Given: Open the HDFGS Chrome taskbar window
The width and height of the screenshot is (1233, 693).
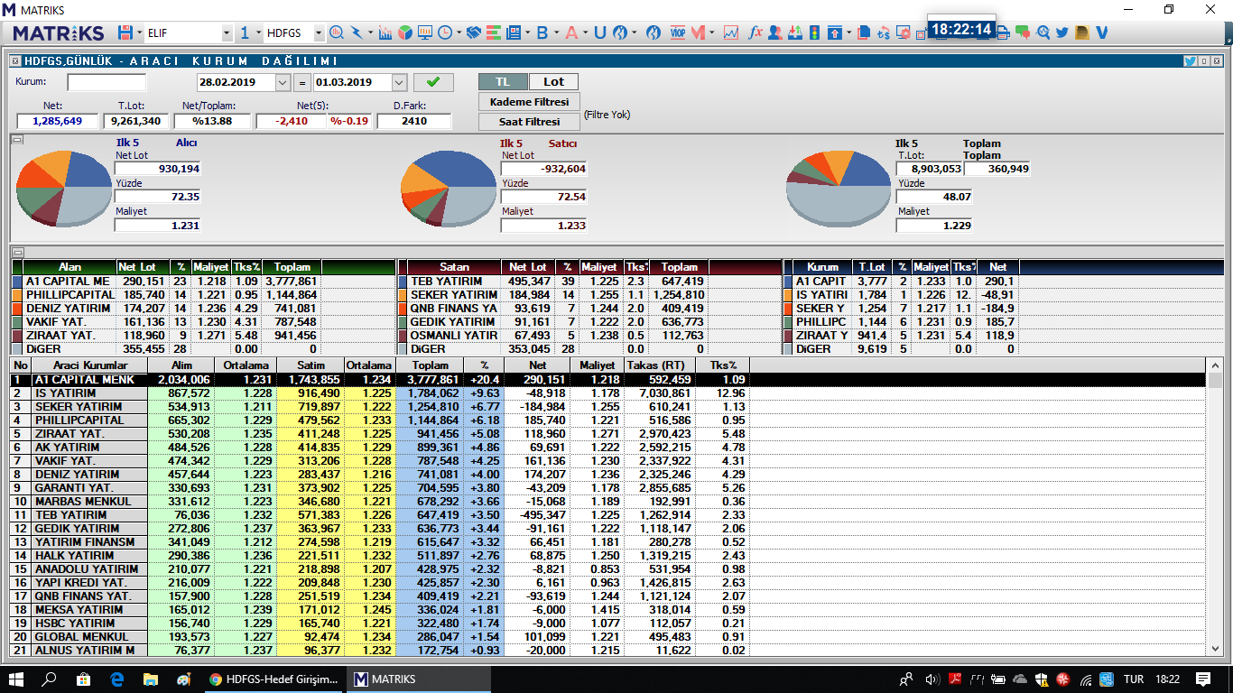Looking at the screenshot, I should click(275, 679).
